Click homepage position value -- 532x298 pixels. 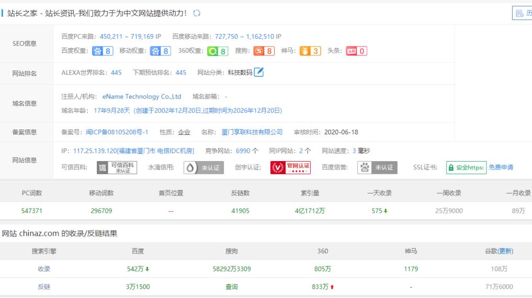click(x=171, y=211)
